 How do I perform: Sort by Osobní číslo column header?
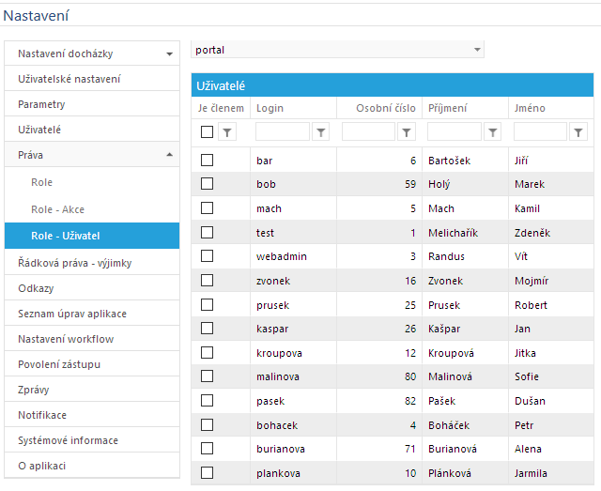click(379, 108)
